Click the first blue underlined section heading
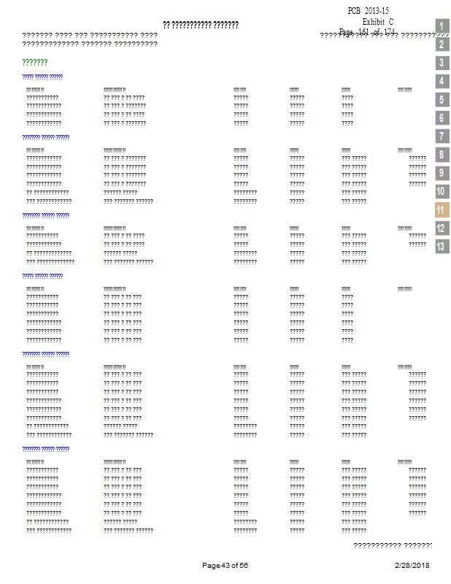The height and width of the screenshot is (584, 451). tap(42, 77)
